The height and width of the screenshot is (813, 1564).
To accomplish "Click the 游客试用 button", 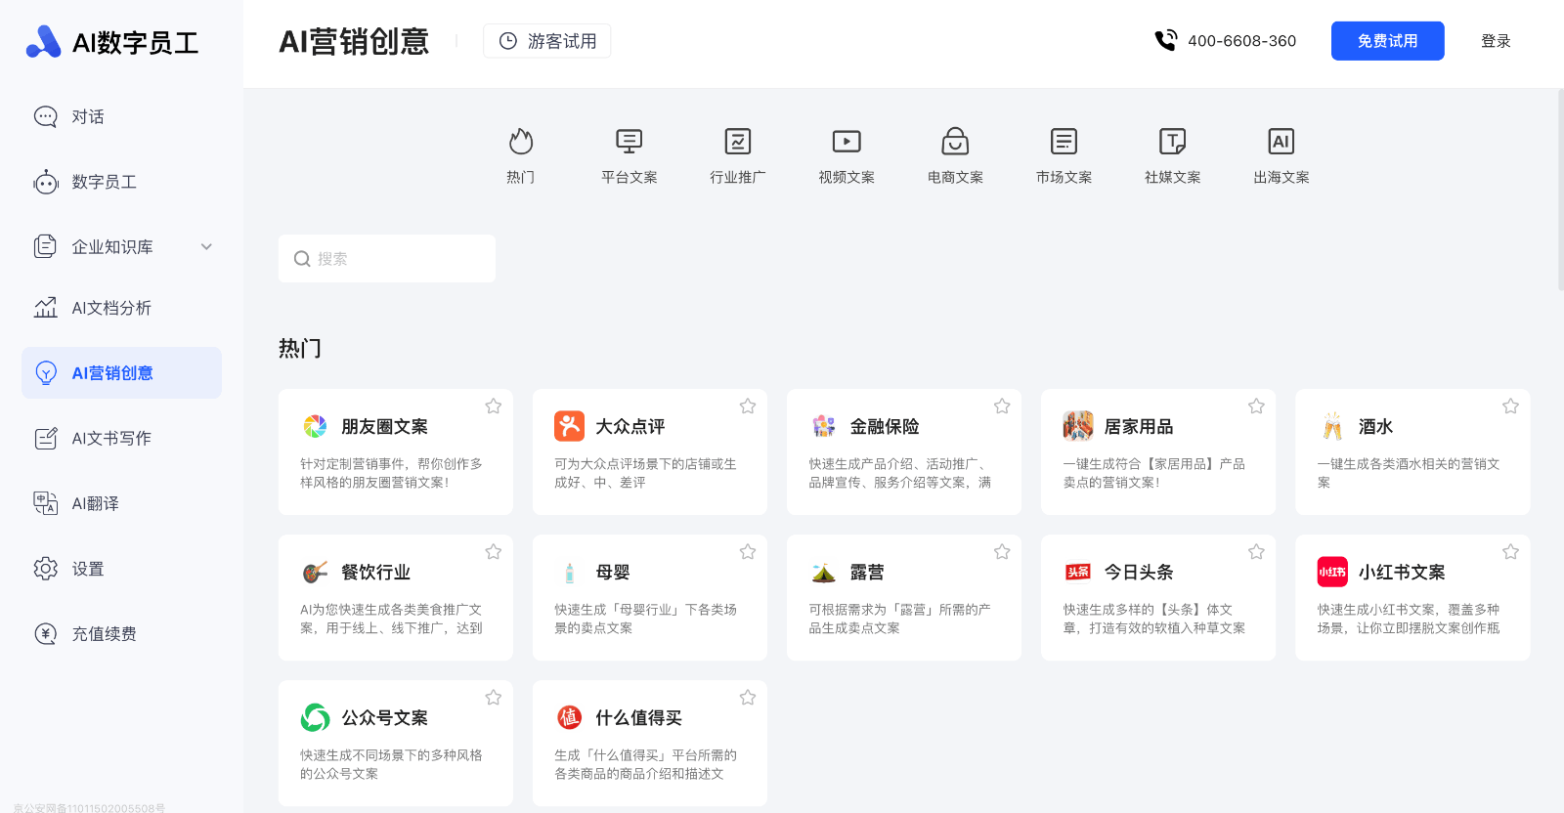I will [x=546, y=41].
